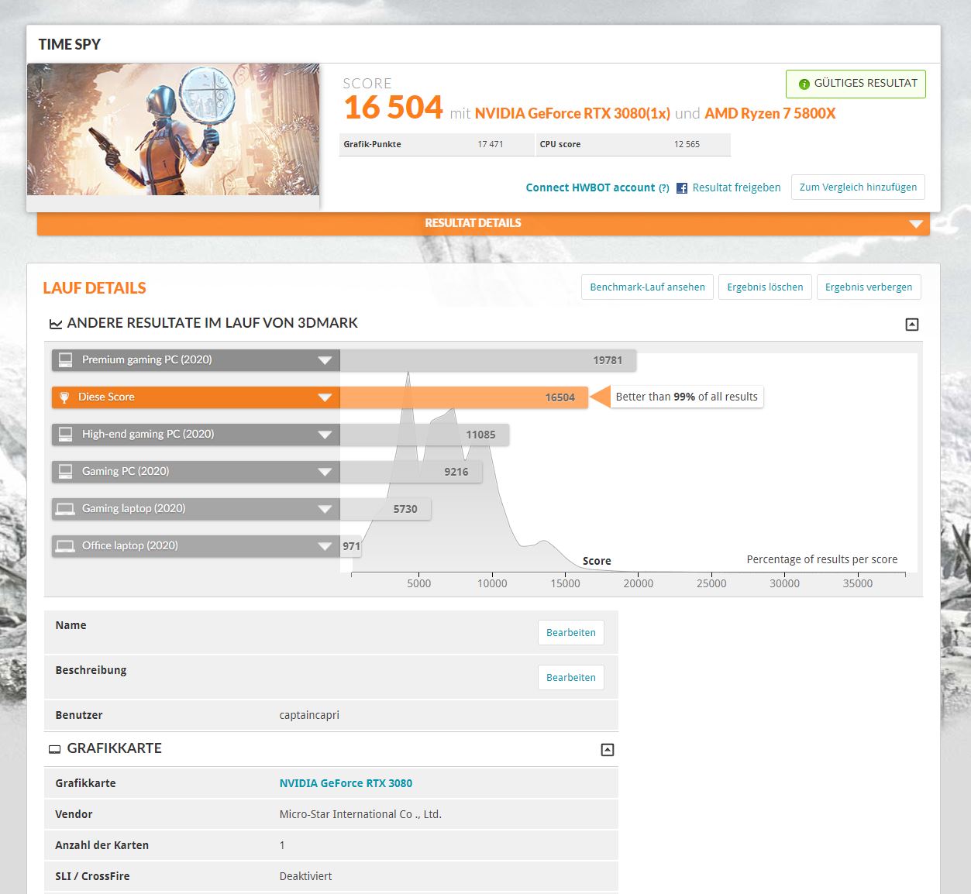This screenshot has width=971, height=894.
Task: Click Benchmark-Lauf ansehen button
Action: (x=647, y=287)
